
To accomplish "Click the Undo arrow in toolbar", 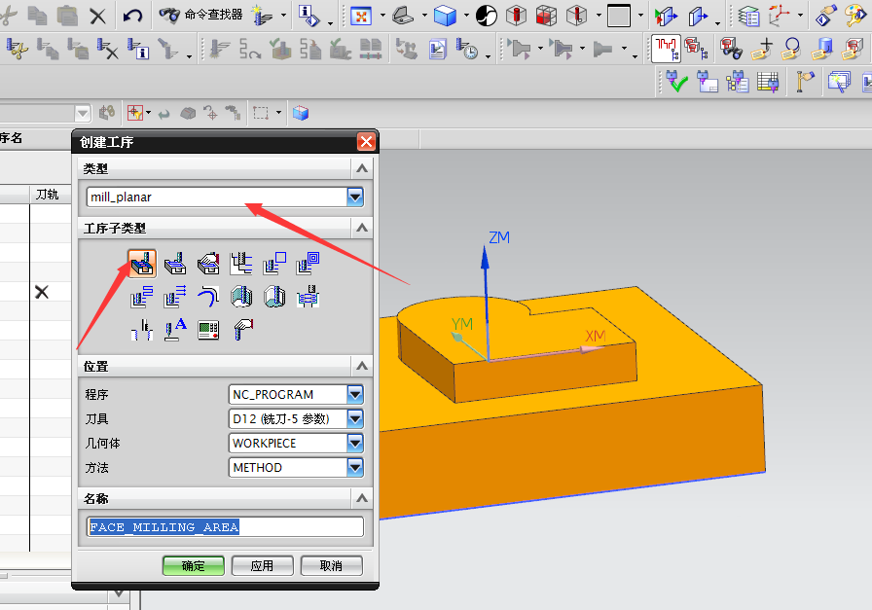I will click(132, 16).
